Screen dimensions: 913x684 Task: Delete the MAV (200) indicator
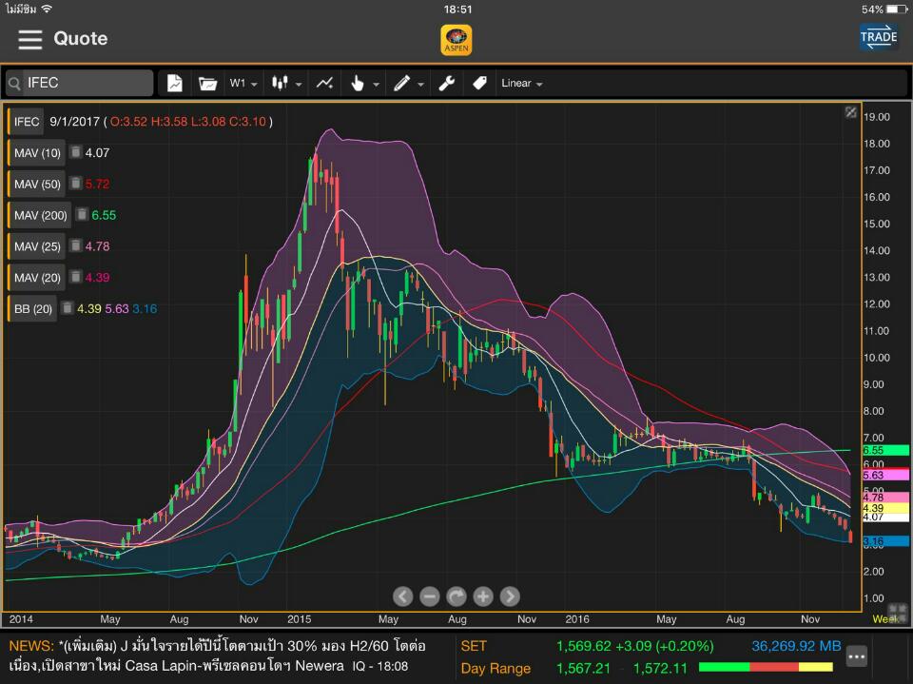(82, 215)
